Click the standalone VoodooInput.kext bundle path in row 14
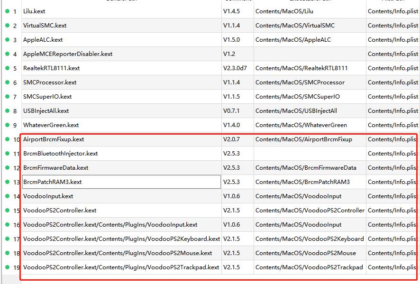 coord(121,196)
